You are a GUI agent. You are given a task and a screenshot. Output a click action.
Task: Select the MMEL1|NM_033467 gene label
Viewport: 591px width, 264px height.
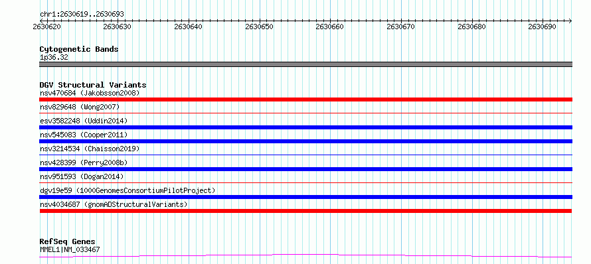70,249
